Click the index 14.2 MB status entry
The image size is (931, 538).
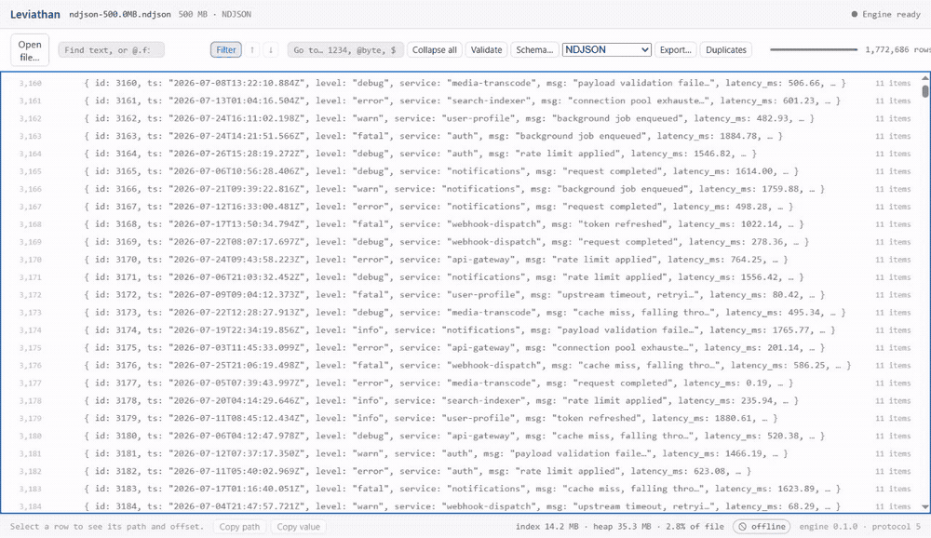(x=546, y=526)
